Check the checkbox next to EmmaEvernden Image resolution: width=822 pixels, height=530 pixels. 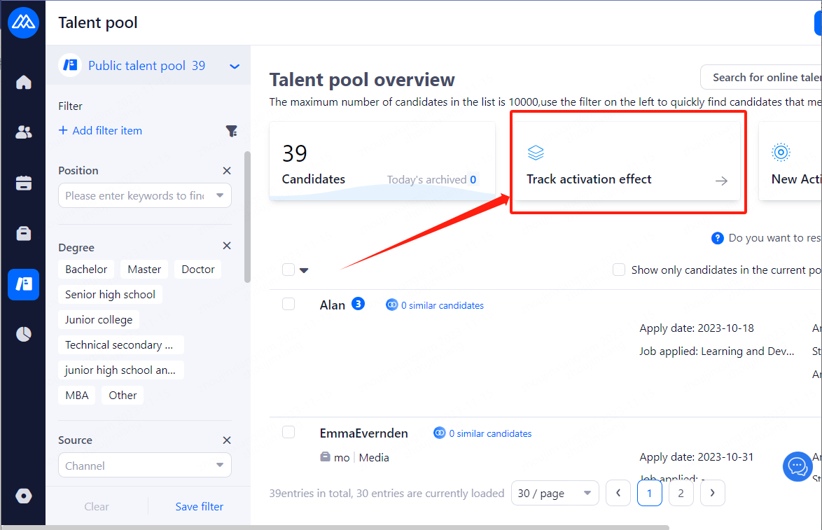(x=288, y=432)
